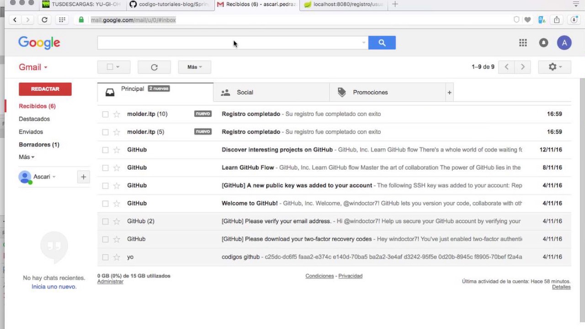Switch to the Promociones tab
This screenshot has width=585, height=329.
(x=388, y=92)
